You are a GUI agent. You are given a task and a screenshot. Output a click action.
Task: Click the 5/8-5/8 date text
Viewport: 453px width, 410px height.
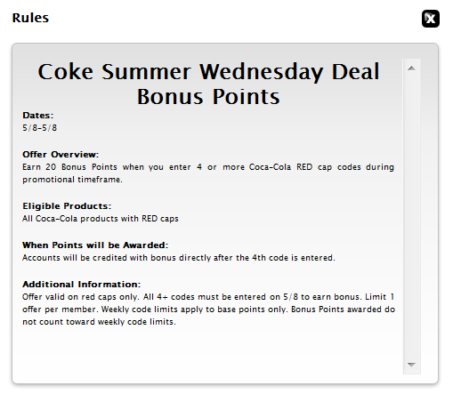click(40, 128)
